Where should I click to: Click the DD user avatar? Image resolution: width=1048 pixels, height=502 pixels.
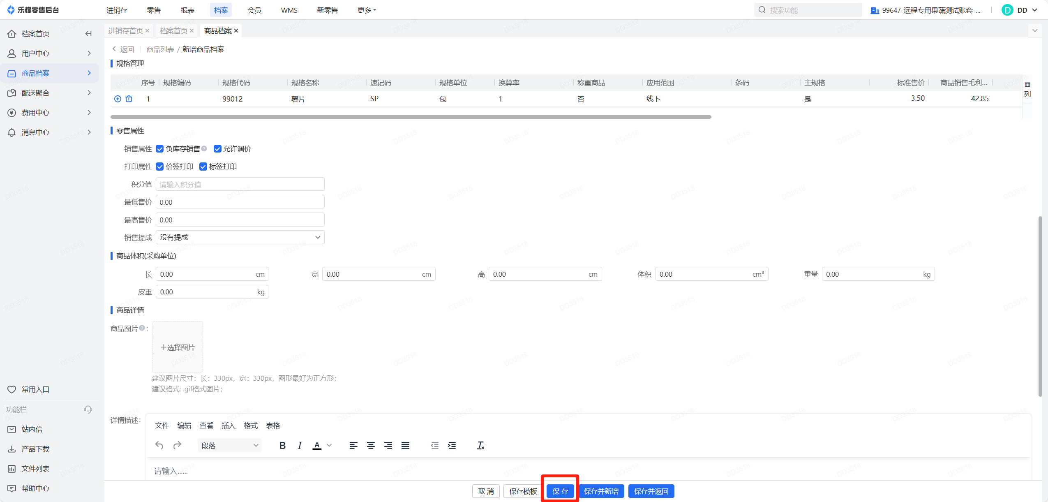tap(1007, 10)
